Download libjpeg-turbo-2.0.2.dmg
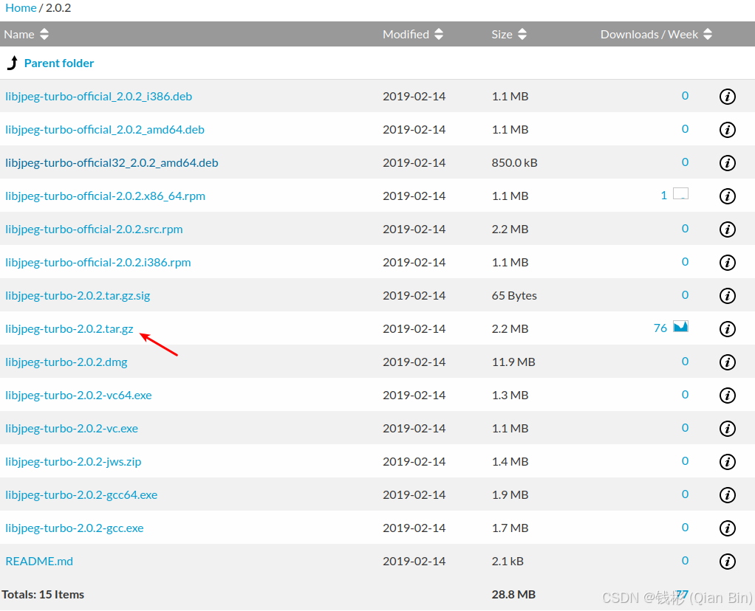Viewport: 755px width, 611px height. click(x=66, y=362)
